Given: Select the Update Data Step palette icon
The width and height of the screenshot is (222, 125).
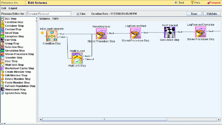Looking at the screenshot, I should 3,93.
